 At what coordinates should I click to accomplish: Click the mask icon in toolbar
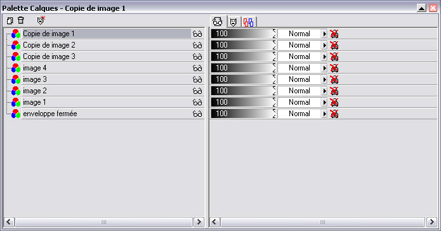pyautogui.click(x=41, y=20)
